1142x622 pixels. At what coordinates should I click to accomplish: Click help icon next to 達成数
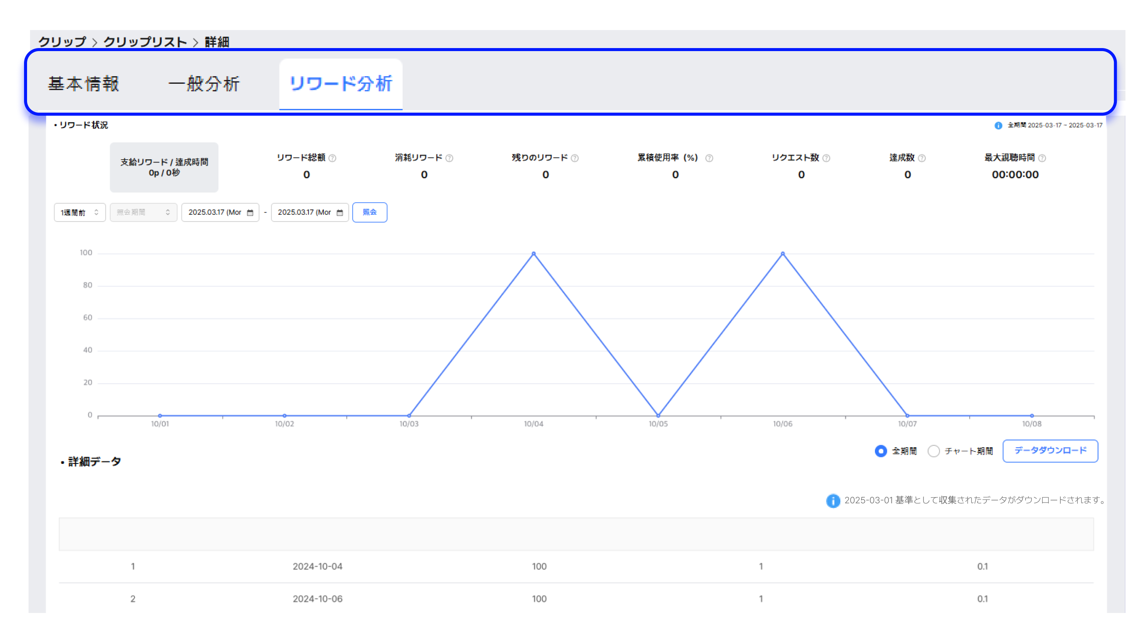(x=921, y=158)
